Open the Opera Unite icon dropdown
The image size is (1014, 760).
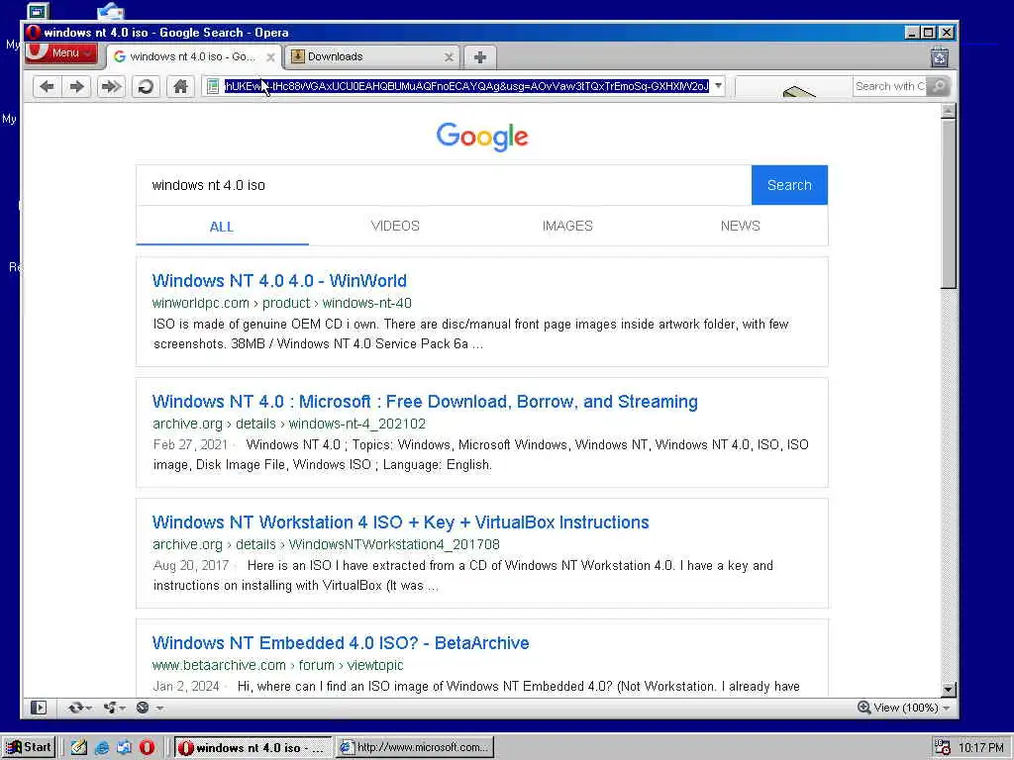click(x=115, y=709)
